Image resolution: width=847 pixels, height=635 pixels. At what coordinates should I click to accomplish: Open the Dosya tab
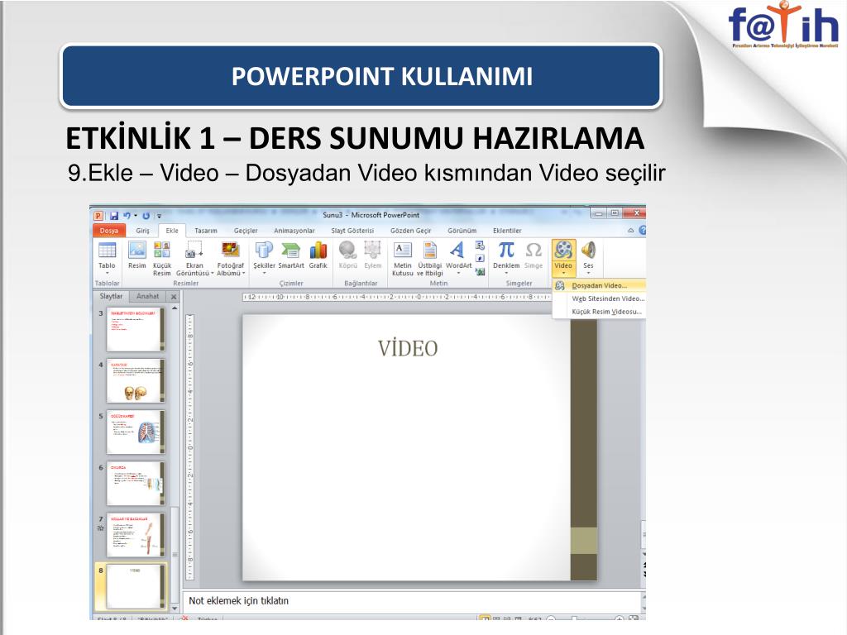pyautogui.click(x=109, y=231)
